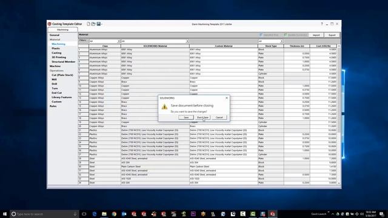Viewport: 388px width, 218px height.
Task: Select End Cut operation in sidebar
Action: [56, 93]
